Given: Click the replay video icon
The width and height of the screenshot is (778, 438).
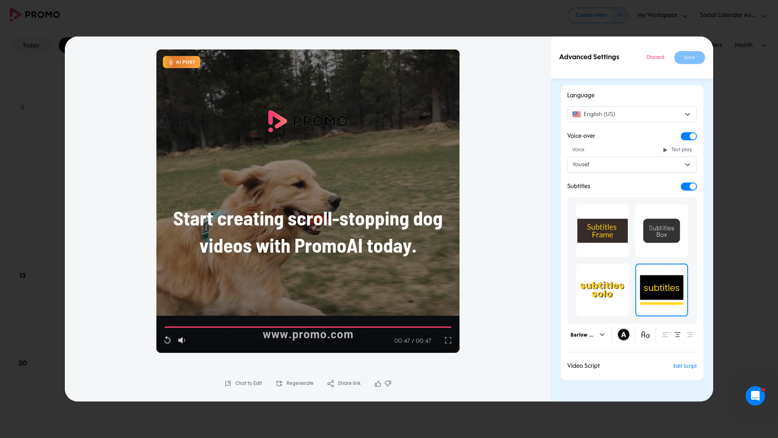Looking at the screenshot, I should (x=167, y=340).
